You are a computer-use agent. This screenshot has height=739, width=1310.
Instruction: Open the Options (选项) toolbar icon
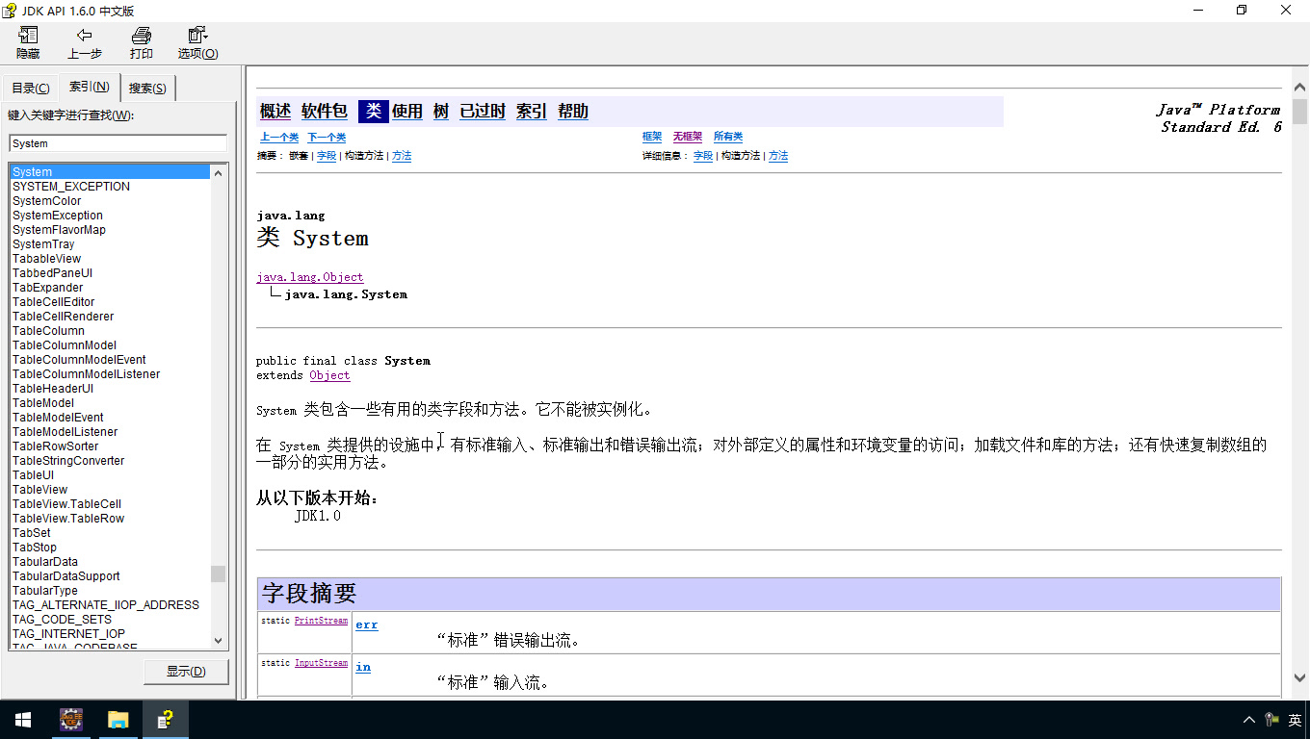pos(198,42)
